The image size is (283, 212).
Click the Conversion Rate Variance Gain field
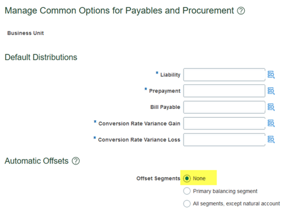click(224, 123)
